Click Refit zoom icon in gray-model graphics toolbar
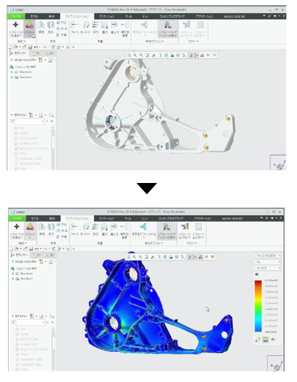Screen dimensions: 297x382 point(129,55)
